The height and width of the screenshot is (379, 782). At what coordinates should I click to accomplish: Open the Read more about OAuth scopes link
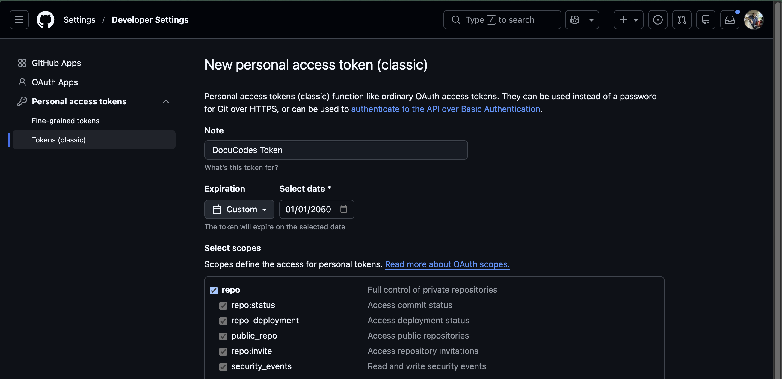(447, 264)
